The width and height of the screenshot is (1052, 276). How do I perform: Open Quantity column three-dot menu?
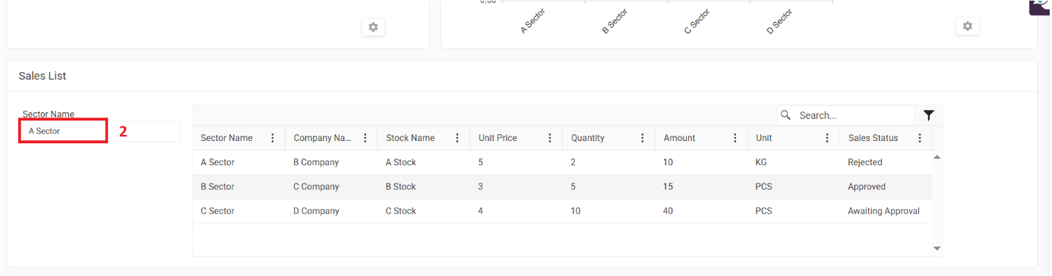point(643,138)
